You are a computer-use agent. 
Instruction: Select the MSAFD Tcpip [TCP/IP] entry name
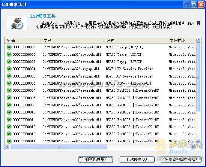click(125, 47)
